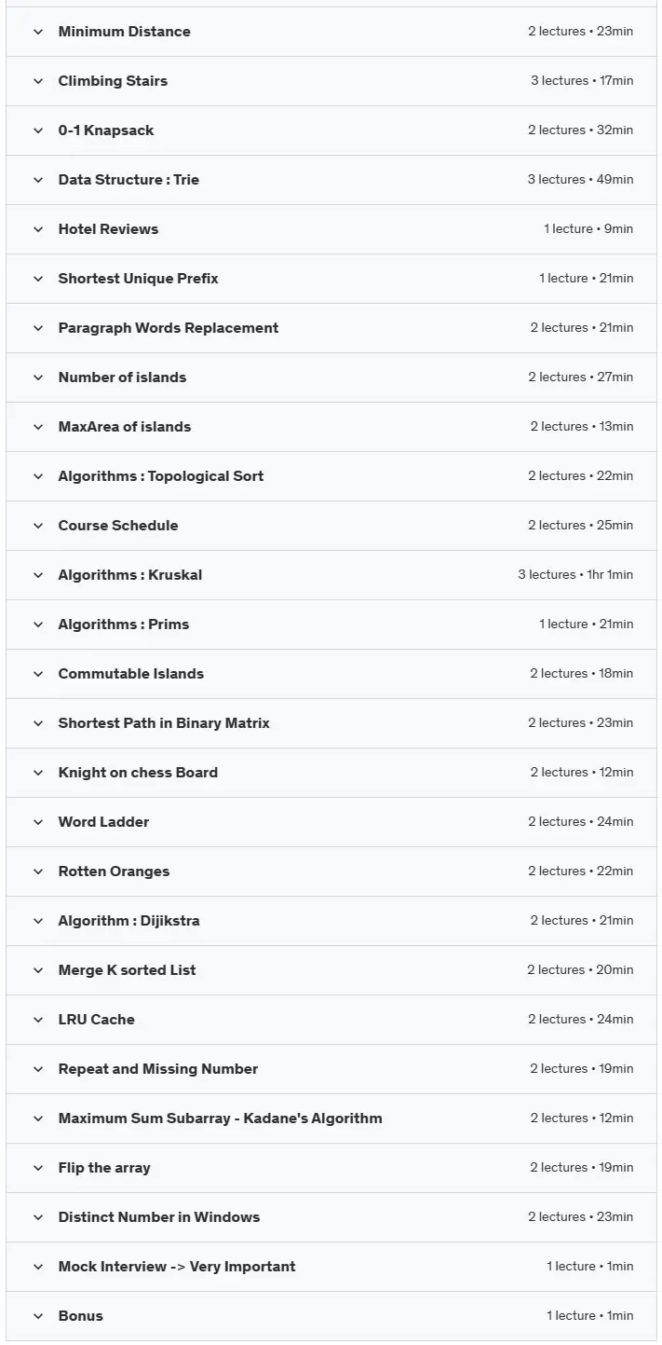
Task: Expand the LRU Cache chevron
Action: click(38, 1020)
